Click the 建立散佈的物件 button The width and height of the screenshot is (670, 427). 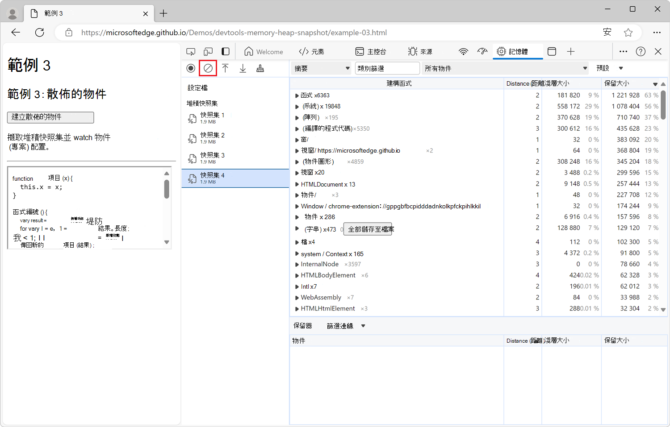tap(50, 117)
